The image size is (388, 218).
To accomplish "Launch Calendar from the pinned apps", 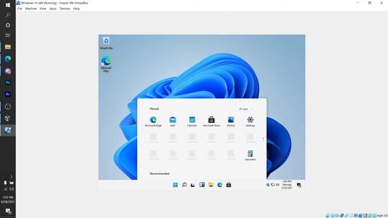I will point(192,122).
